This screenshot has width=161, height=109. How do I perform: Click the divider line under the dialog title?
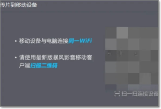(79, 12)
